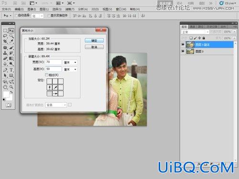Click the canvas width input field
239x179 pixels.
click(x=54, y=62)
